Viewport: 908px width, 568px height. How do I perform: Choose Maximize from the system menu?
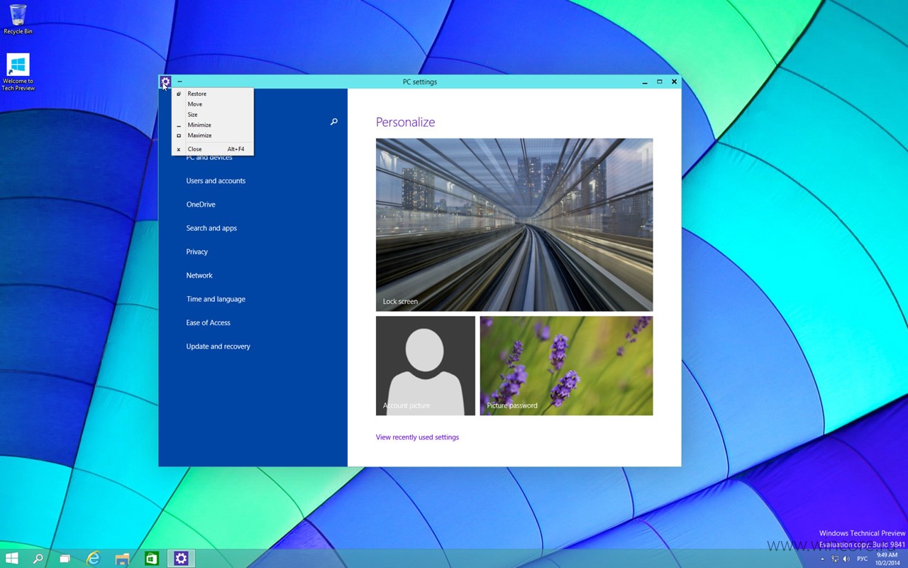[x=213, y=135]
